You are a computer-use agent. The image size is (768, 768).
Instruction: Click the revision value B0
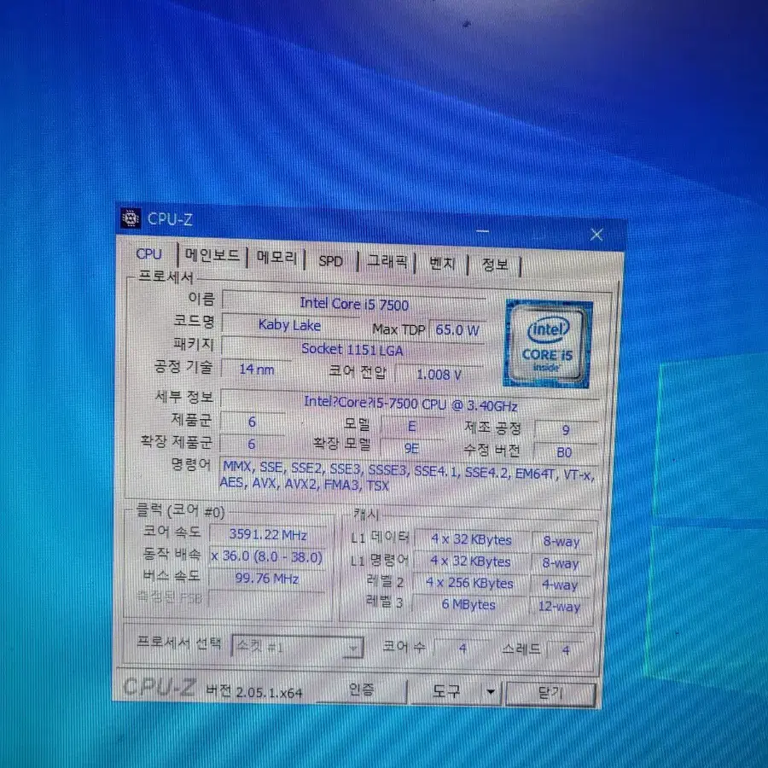tap(564, 452)
